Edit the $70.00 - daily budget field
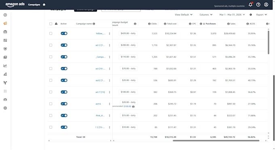This screenshot has width=275, height=150. coord(129,68)
